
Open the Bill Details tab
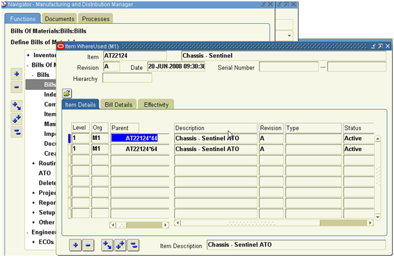(x=119, y=105)
